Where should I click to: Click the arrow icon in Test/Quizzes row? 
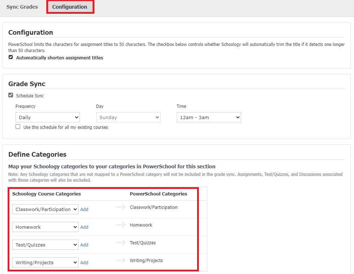click(121, 243)
